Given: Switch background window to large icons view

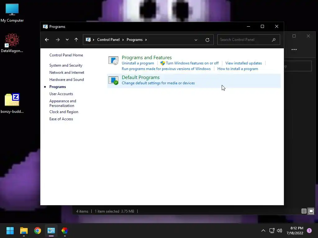Looking at the screenshot, I should [x=311, y=211].
